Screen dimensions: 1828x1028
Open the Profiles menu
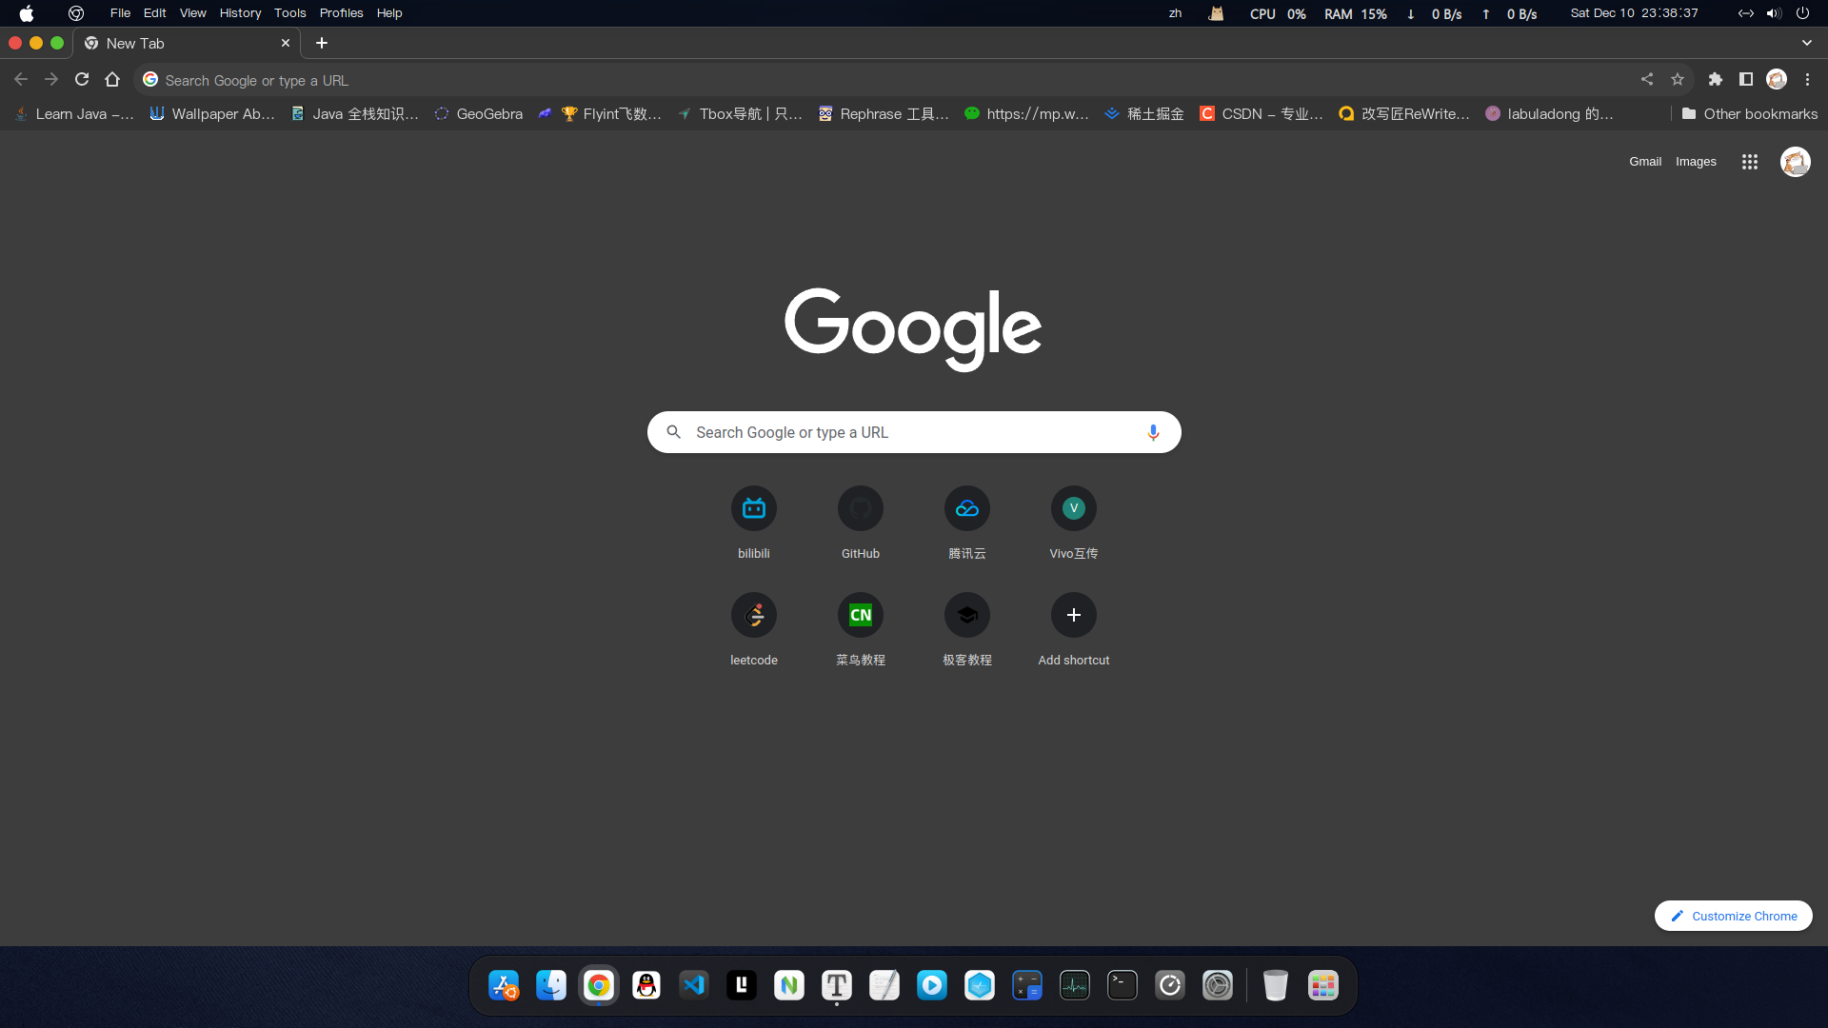(341, 13)
